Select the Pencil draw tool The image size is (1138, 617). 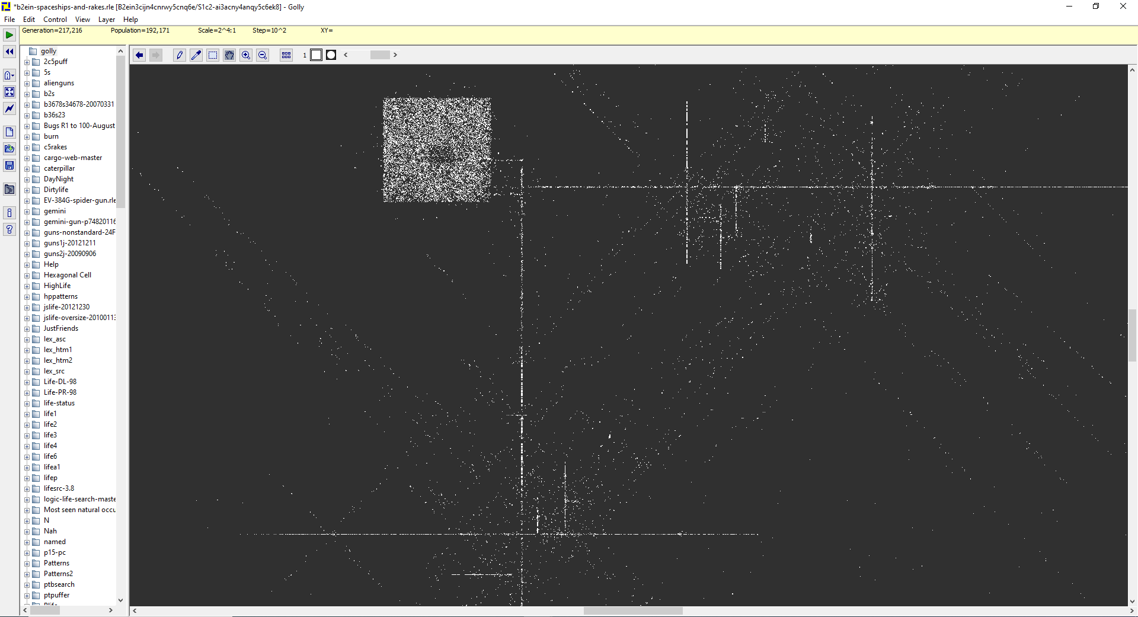tap(180, 55)
